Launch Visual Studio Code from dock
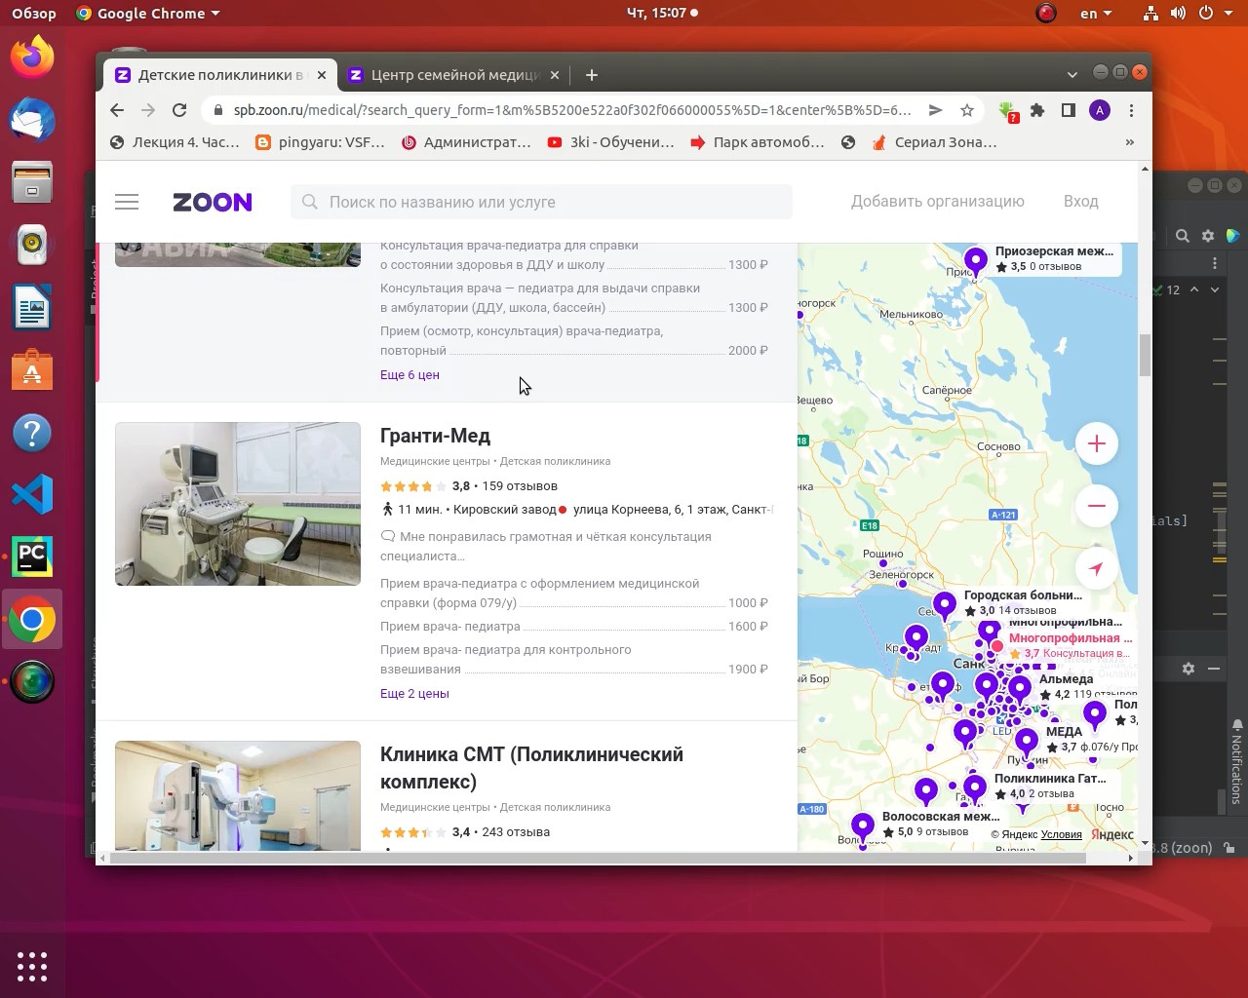 click(32, 494)
